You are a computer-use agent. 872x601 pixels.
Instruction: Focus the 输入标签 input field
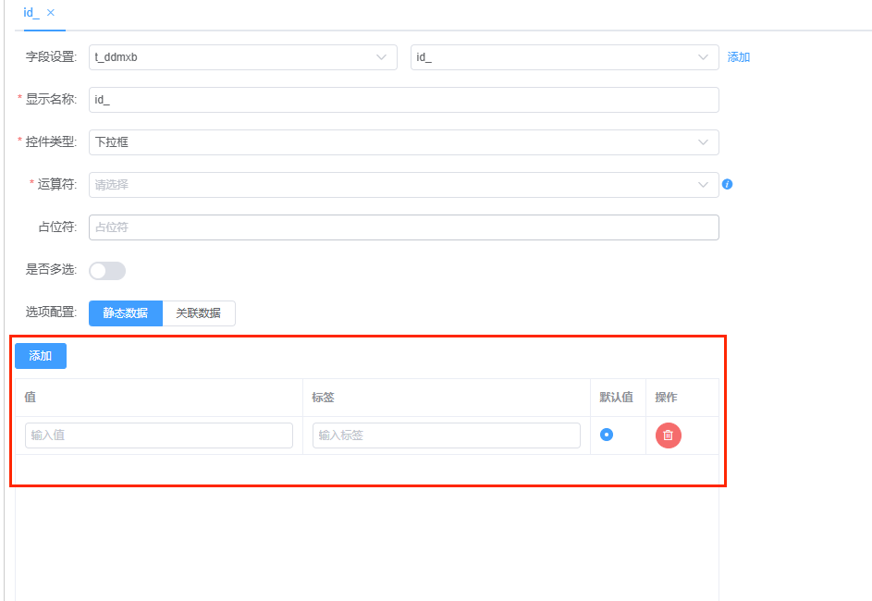pos(447,435)
